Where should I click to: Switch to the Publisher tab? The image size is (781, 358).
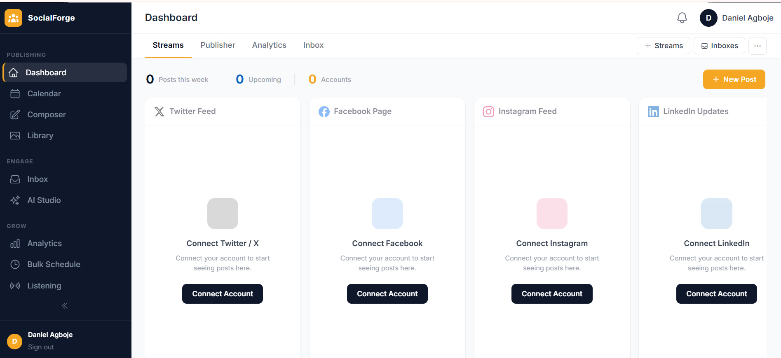click(x=218, y=45)
